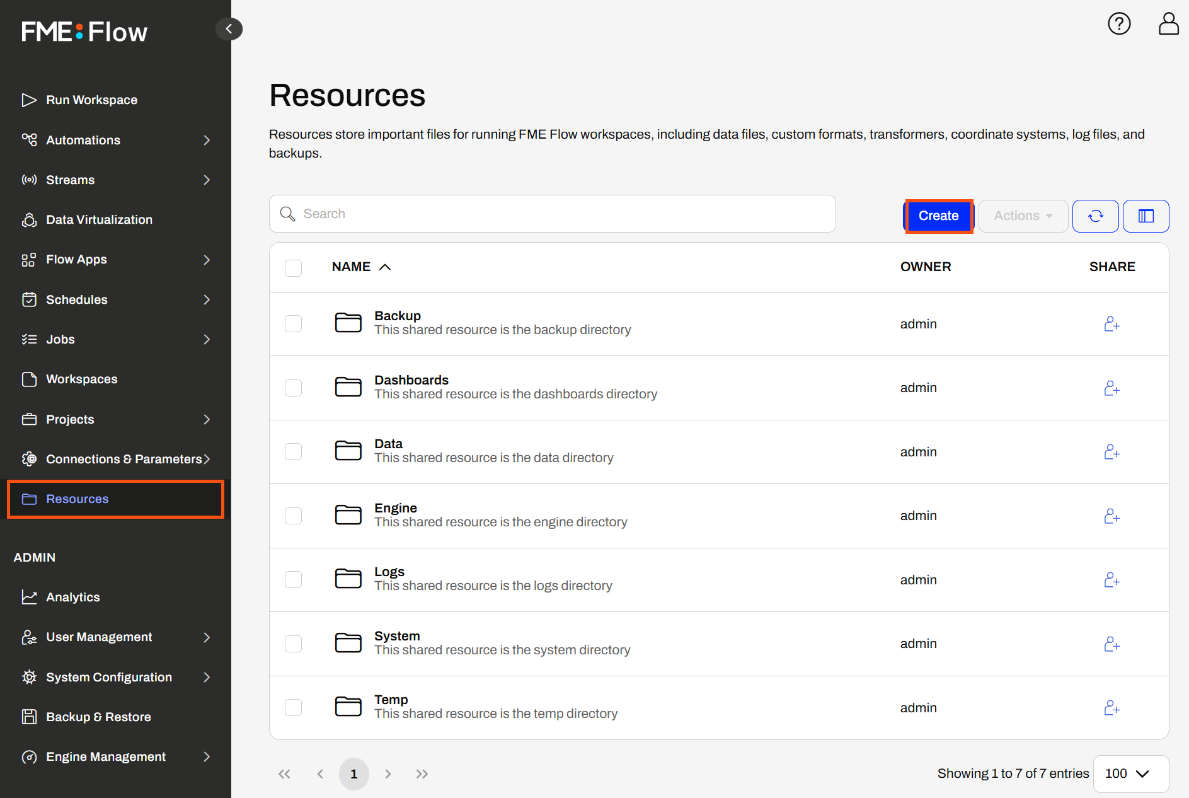Open the Actions dropdown
Viewport: 1189px width, 798px height.
coord(1022,216)
